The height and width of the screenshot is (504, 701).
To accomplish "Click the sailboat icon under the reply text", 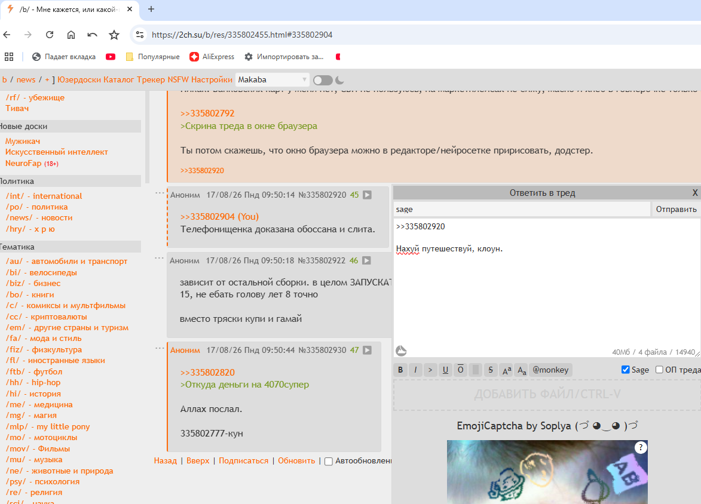I will (401, 351).
